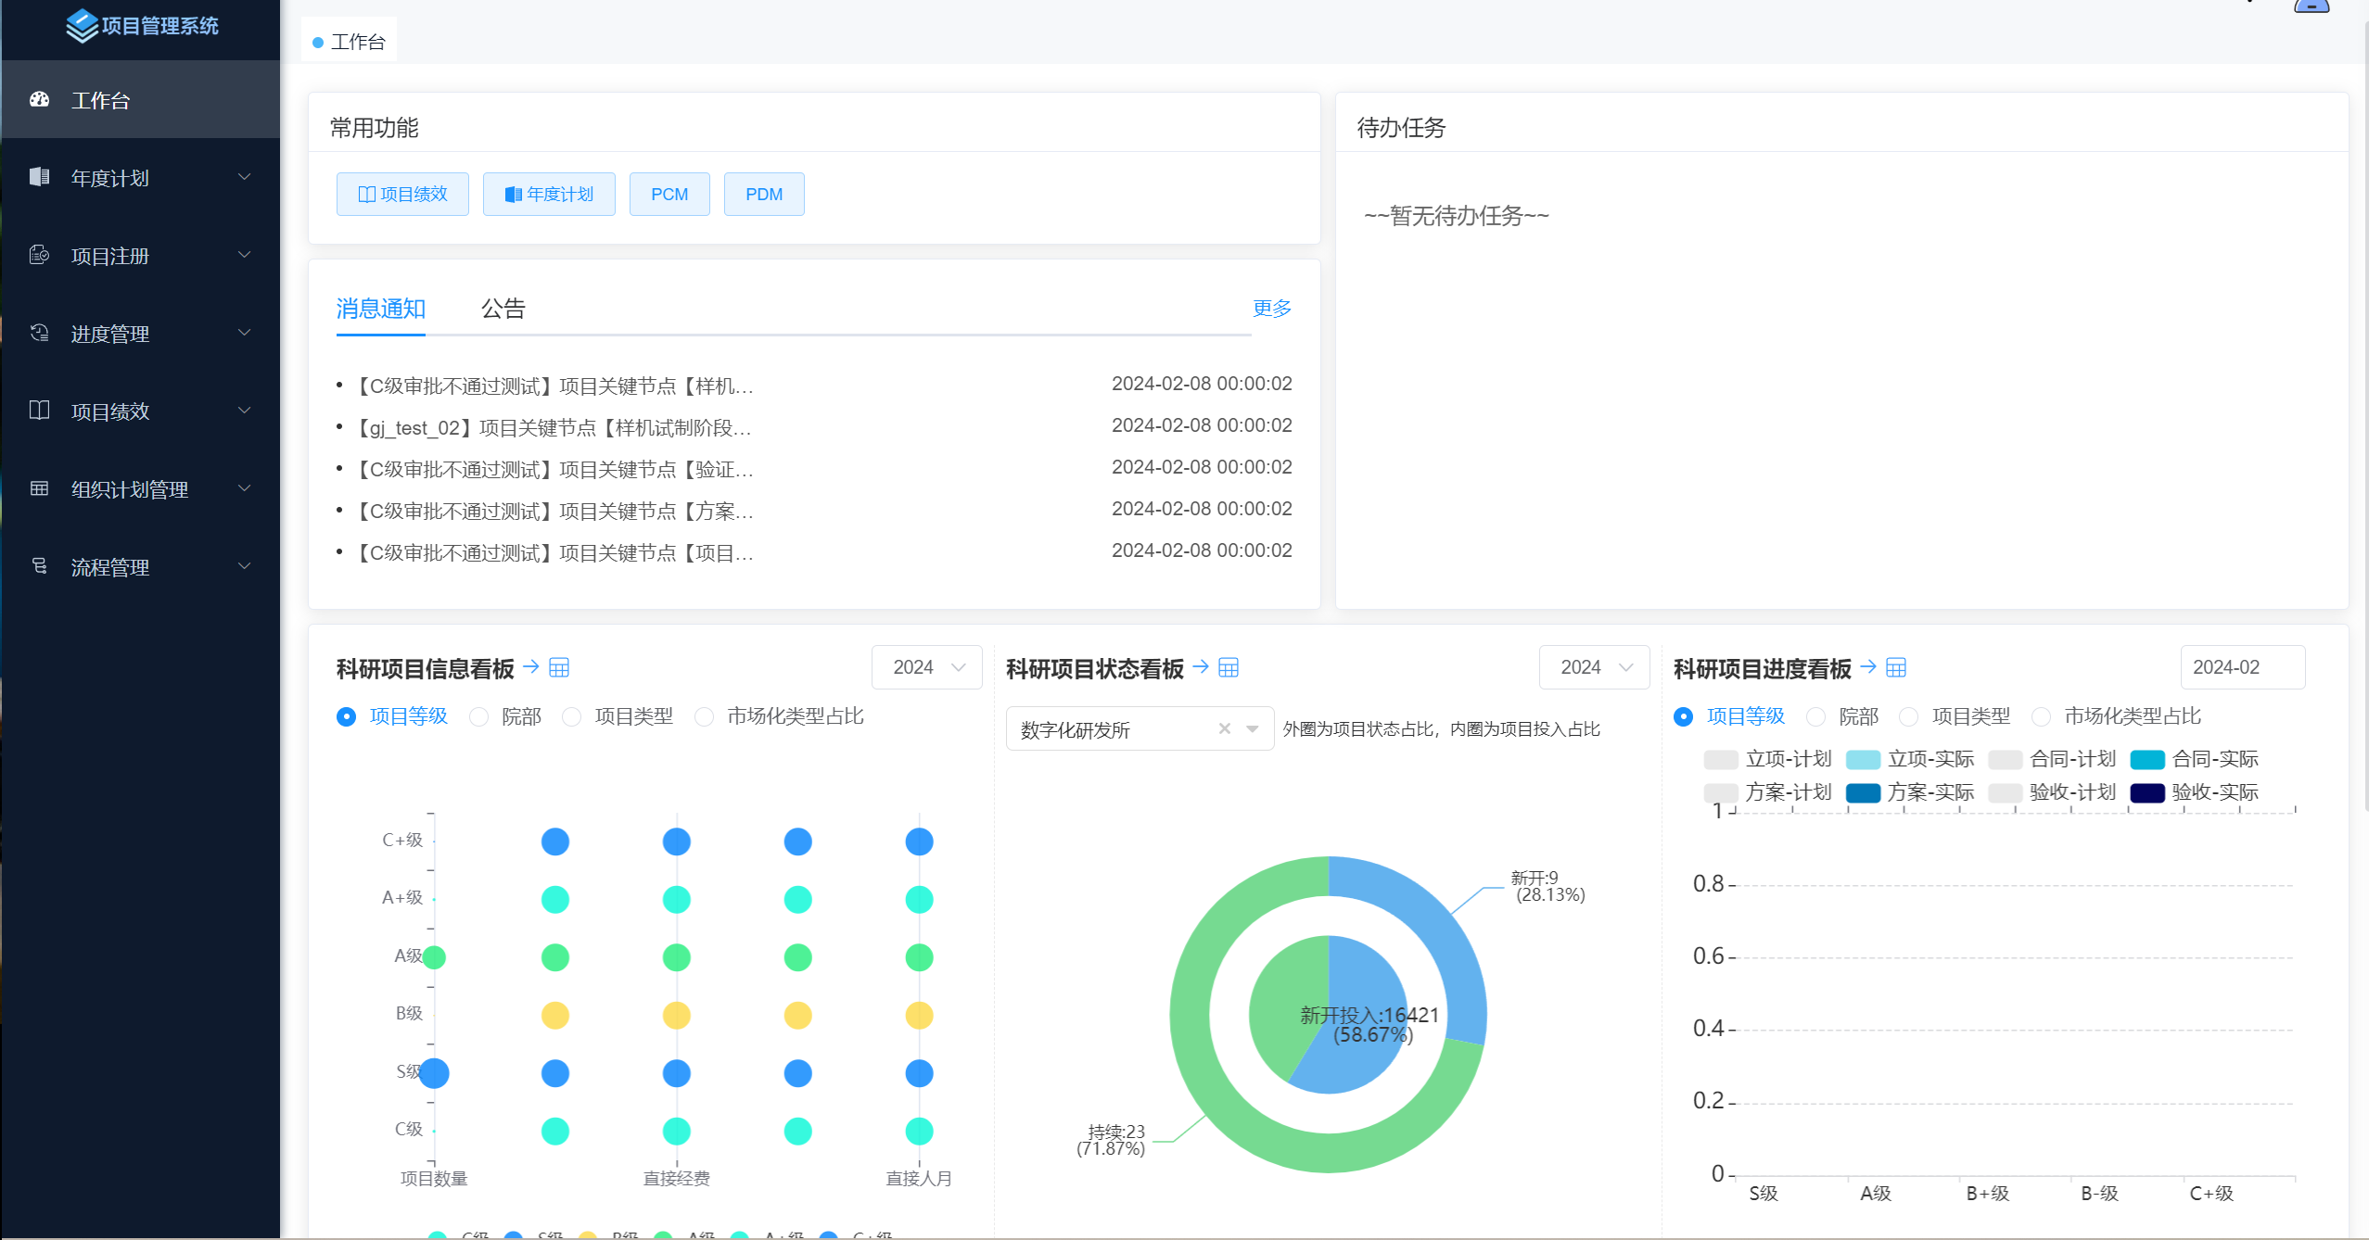2369x1240 pixels.
Task: Open table view icon of 科研项目进度看板
Action: coord(1896,667)
